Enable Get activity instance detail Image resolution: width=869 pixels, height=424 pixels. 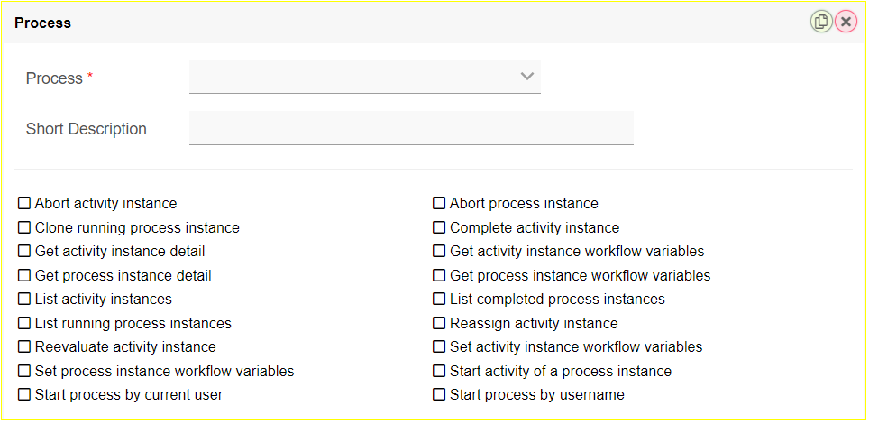tap(24, 252)
